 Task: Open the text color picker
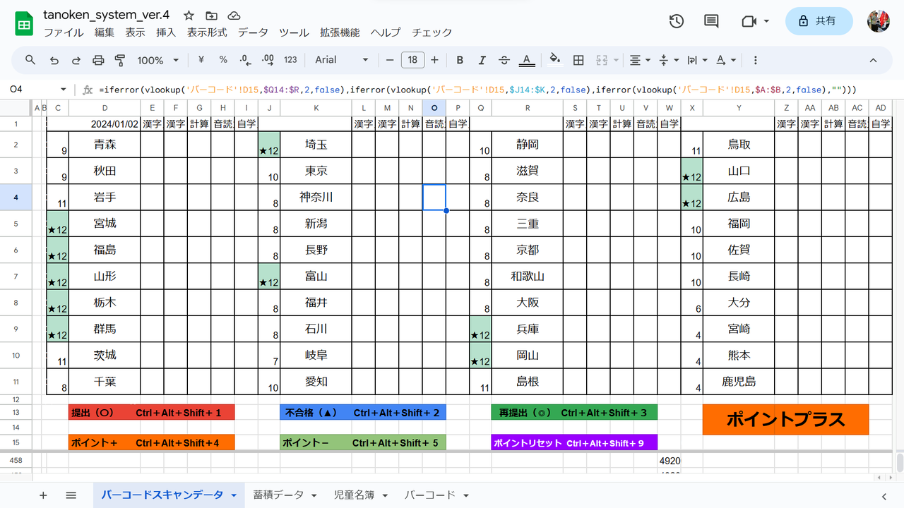click(527, 60)
